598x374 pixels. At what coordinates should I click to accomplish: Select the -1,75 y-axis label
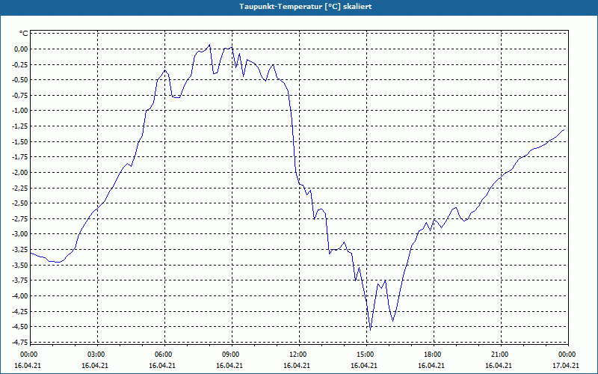[20, 157]
